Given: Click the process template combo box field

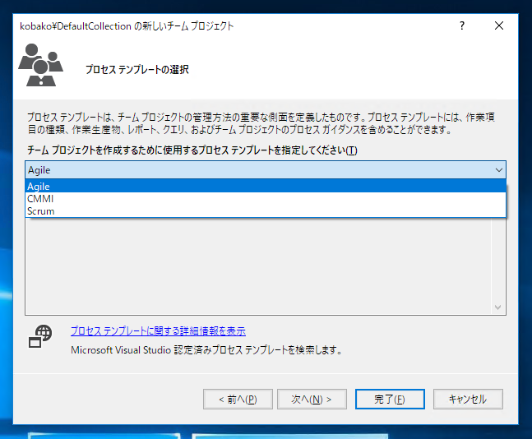Looking at the screenshot, I should click(x=266, y=170).
